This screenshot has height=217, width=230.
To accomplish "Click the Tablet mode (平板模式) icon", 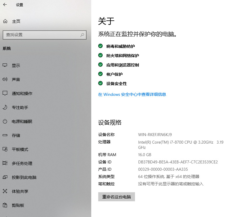I will click(5, 149).
